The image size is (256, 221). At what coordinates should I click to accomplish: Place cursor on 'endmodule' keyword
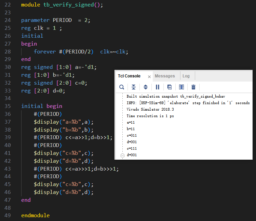(x=35, y=216)
